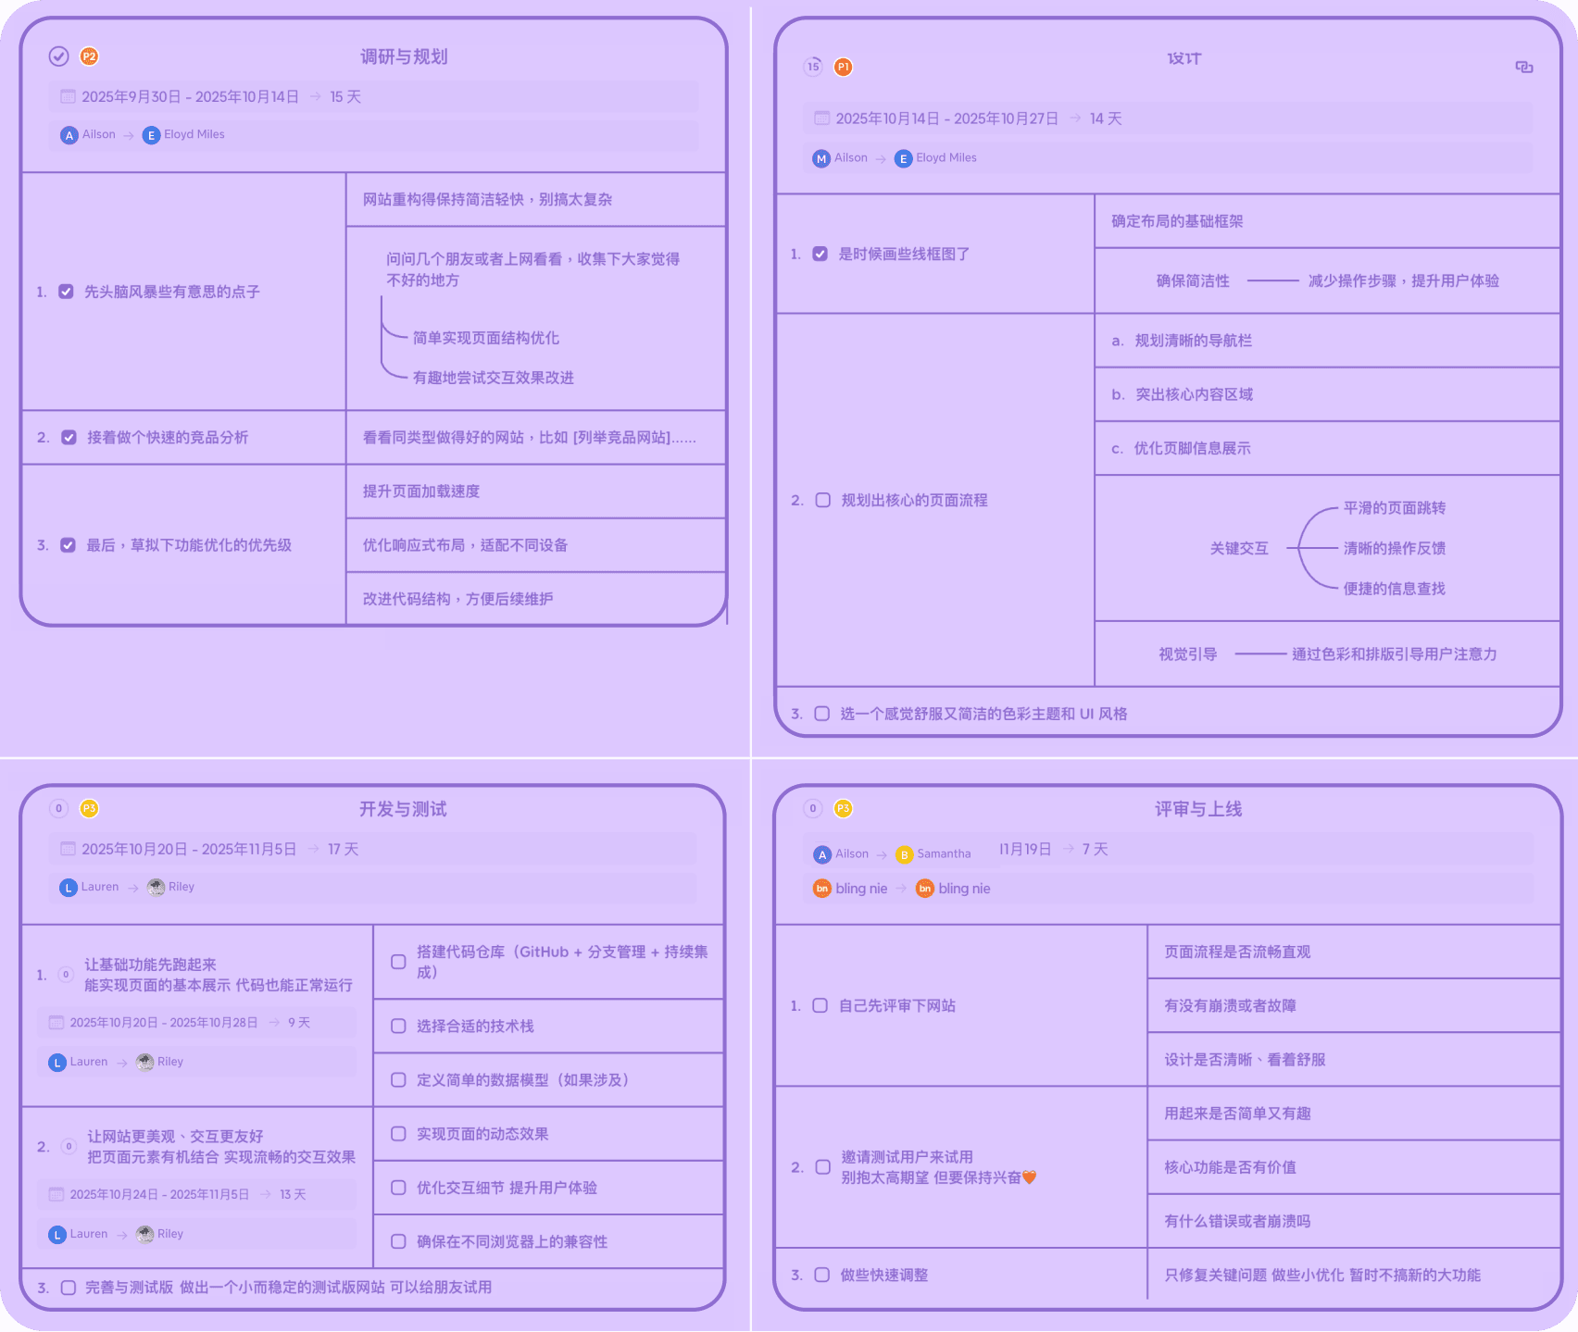Click the P1 priority badge on 设计 card
1578x1332 pixels.
[843, 67]
